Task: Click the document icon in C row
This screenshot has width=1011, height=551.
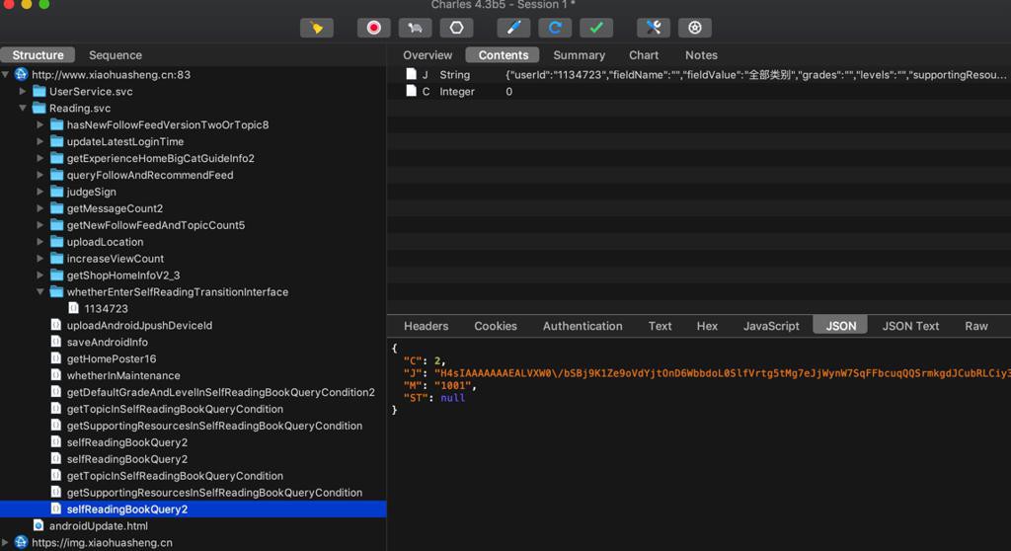Action: click(x=411, y=91)
